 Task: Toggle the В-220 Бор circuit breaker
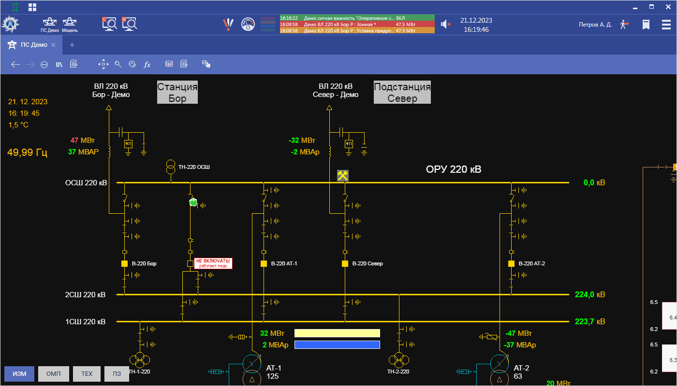click(124, 264)
